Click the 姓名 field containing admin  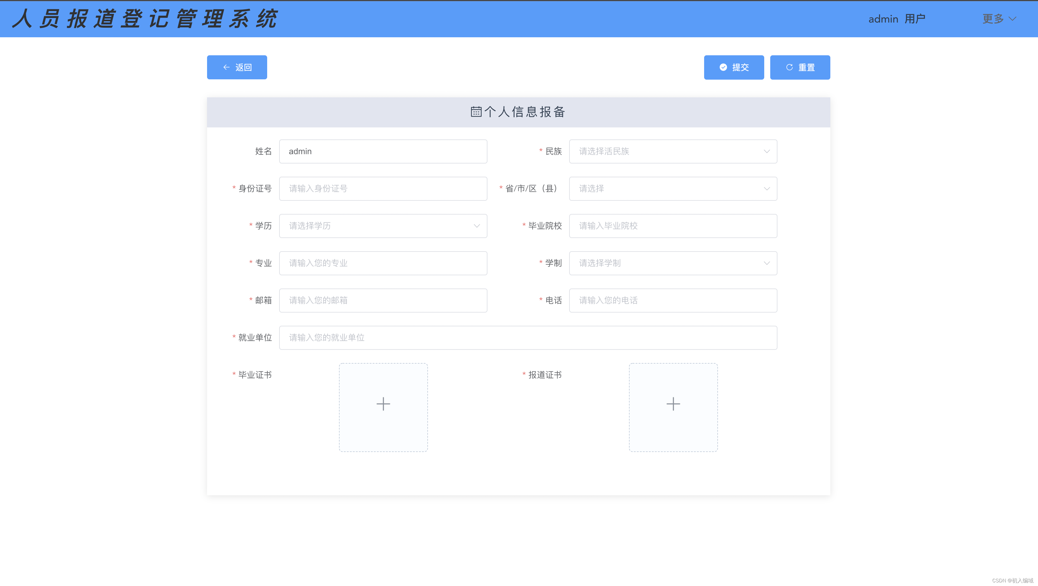click(383, 151)
